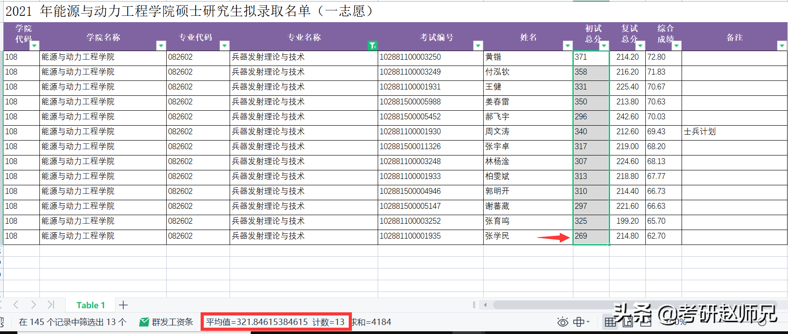Image resolution: width=788 pixels, height=334 pixels.
Task: Open active filter button on 专业名称 column
Action: (372, 46)
